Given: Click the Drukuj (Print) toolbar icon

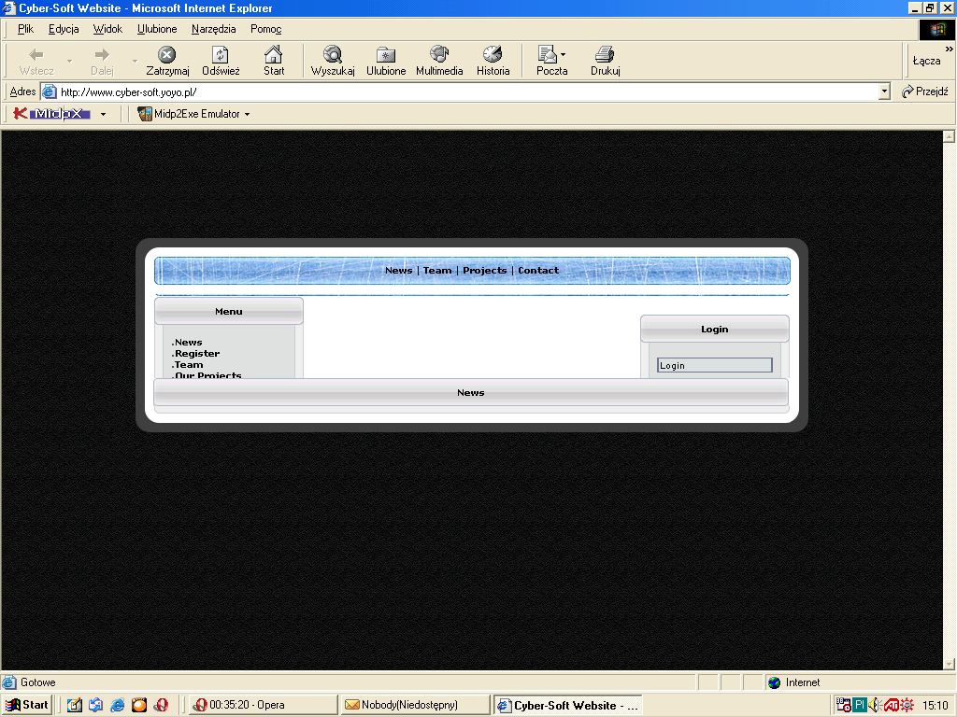Looking at the screenshot, I should 605,55.
